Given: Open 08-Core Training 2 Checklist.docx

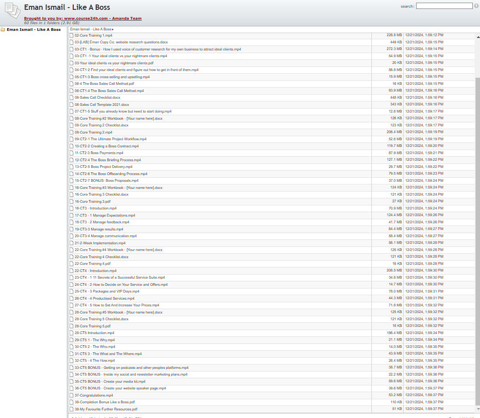Looking at the screenshot, I should tap(101, 125).
